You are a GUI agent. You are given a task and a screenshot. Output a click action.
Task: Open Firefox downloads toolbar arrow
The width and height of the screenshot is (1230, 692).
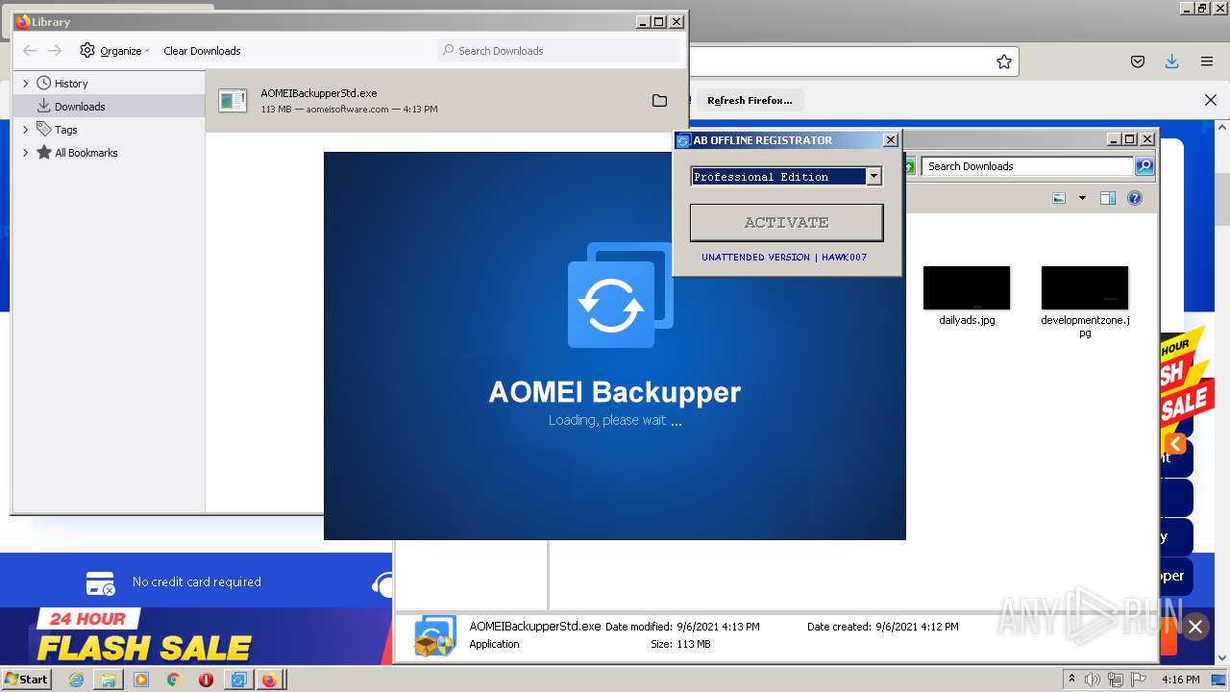point(1171,62)
